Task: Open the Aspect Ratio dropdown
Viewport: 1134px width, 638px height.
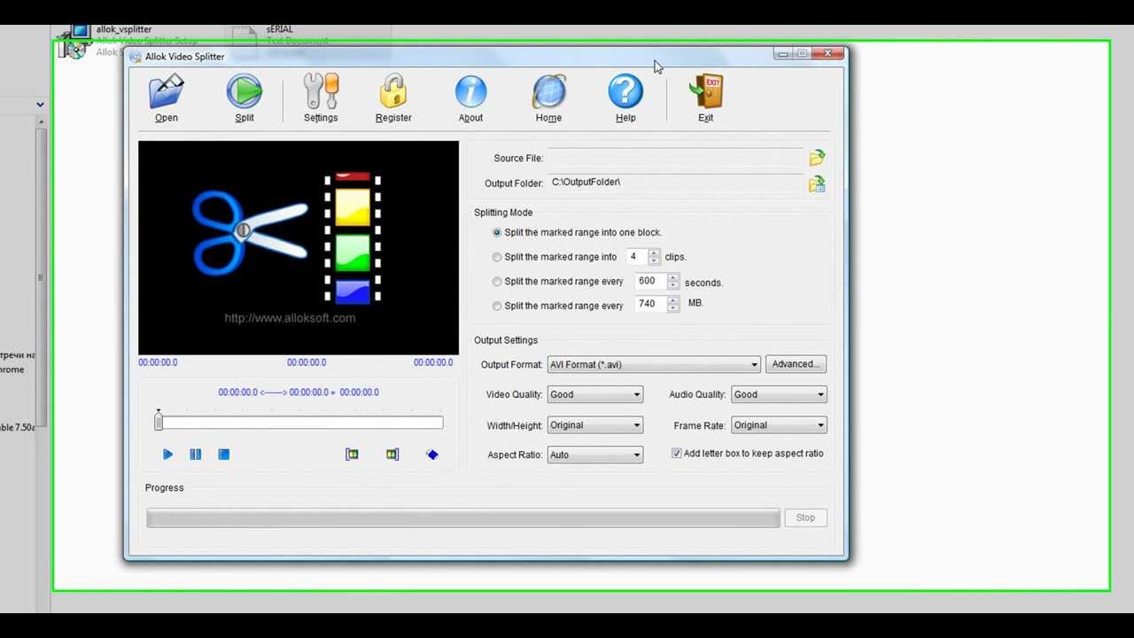Action: point(594,455)
